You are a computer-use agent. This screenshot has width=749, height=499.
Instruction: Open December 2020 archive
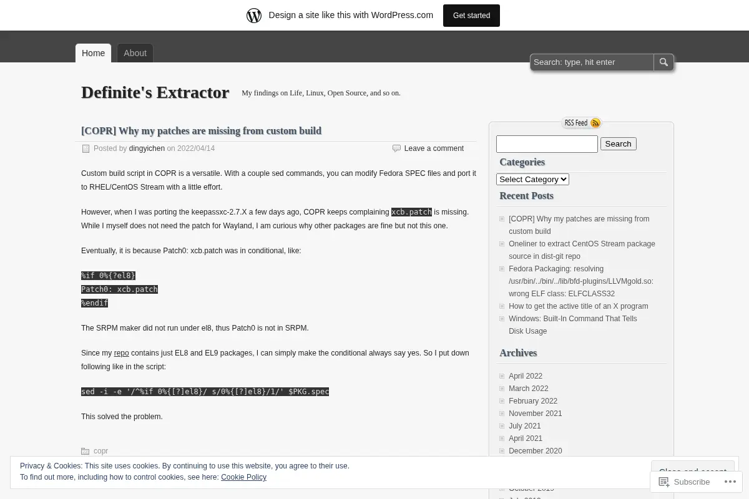pos(535,451)
